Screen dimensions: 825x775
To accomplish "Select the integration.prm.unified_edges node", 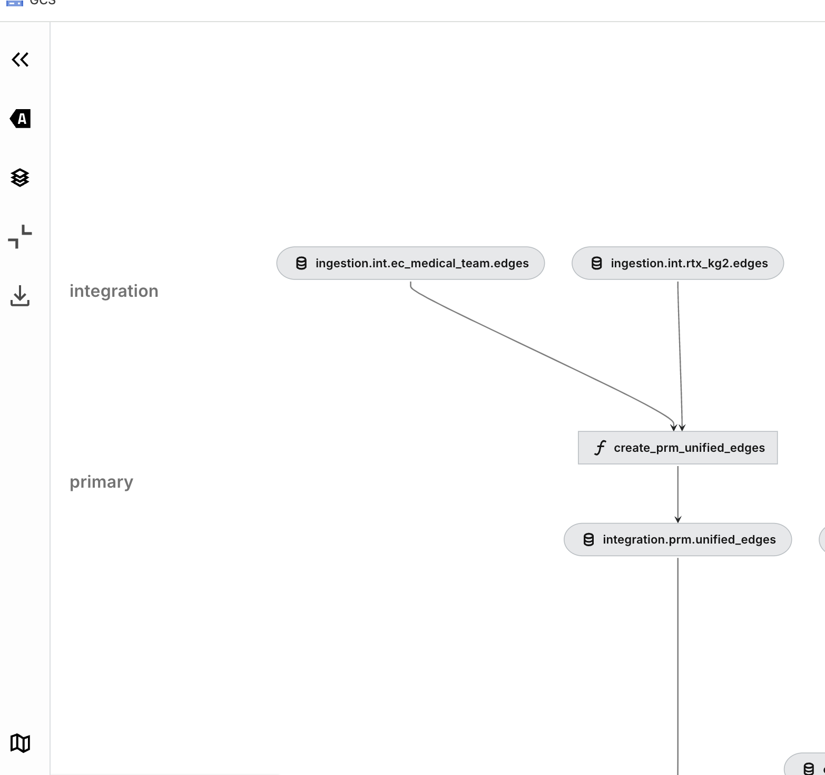I will [677, 539].
